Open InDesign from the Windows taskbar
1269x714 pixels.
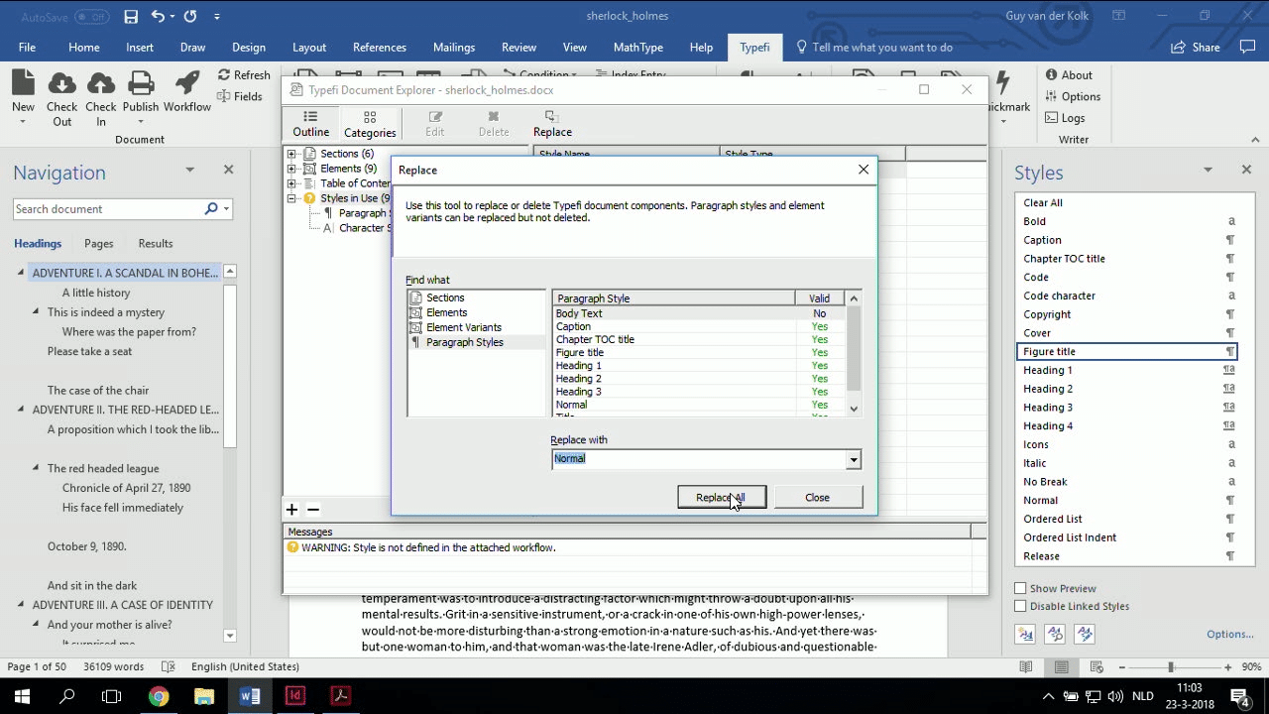[294, 696]
